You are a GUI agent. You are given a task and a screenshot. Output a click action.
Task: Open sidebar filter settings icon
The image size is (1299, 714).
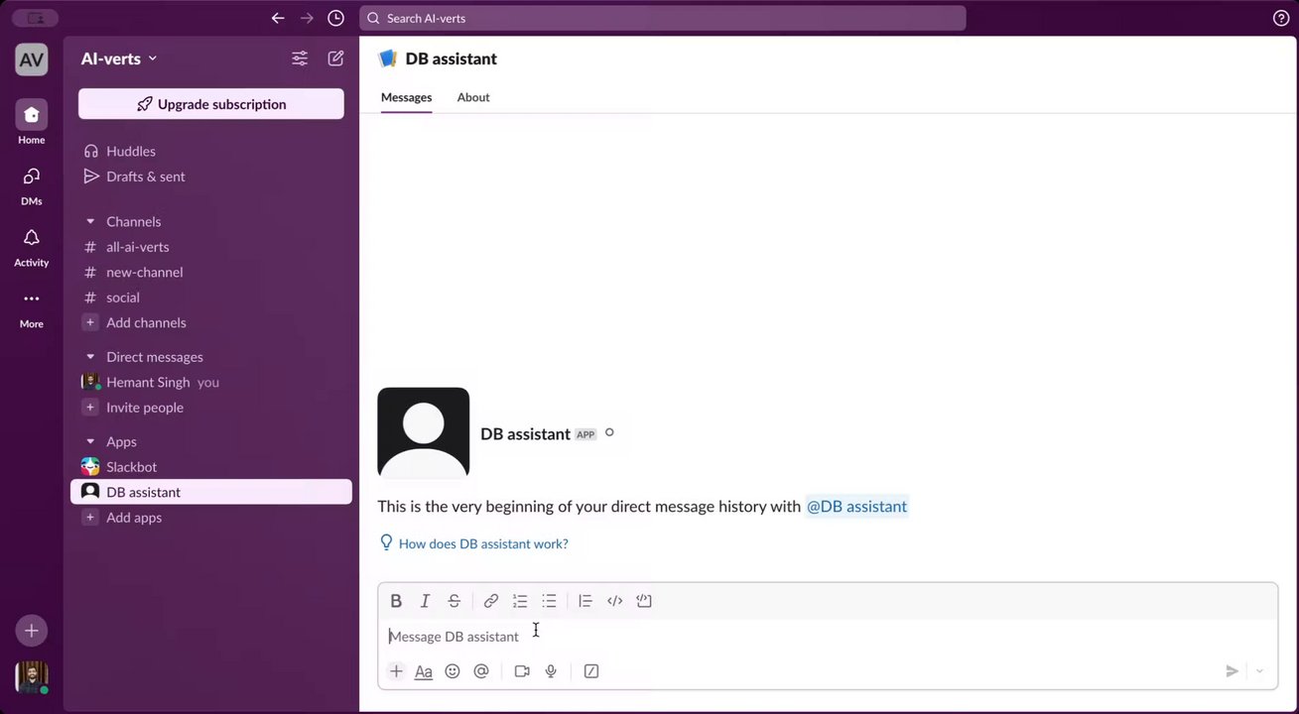tap(300, 59)
